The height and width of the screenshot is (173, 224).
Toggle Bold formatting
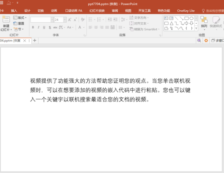(x=33, y=27)
